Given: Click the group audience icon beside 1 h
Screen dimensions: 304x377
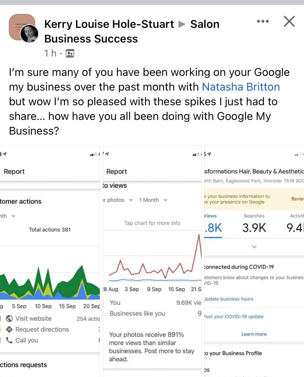Looking at the screenshot, I should (70, 54).
